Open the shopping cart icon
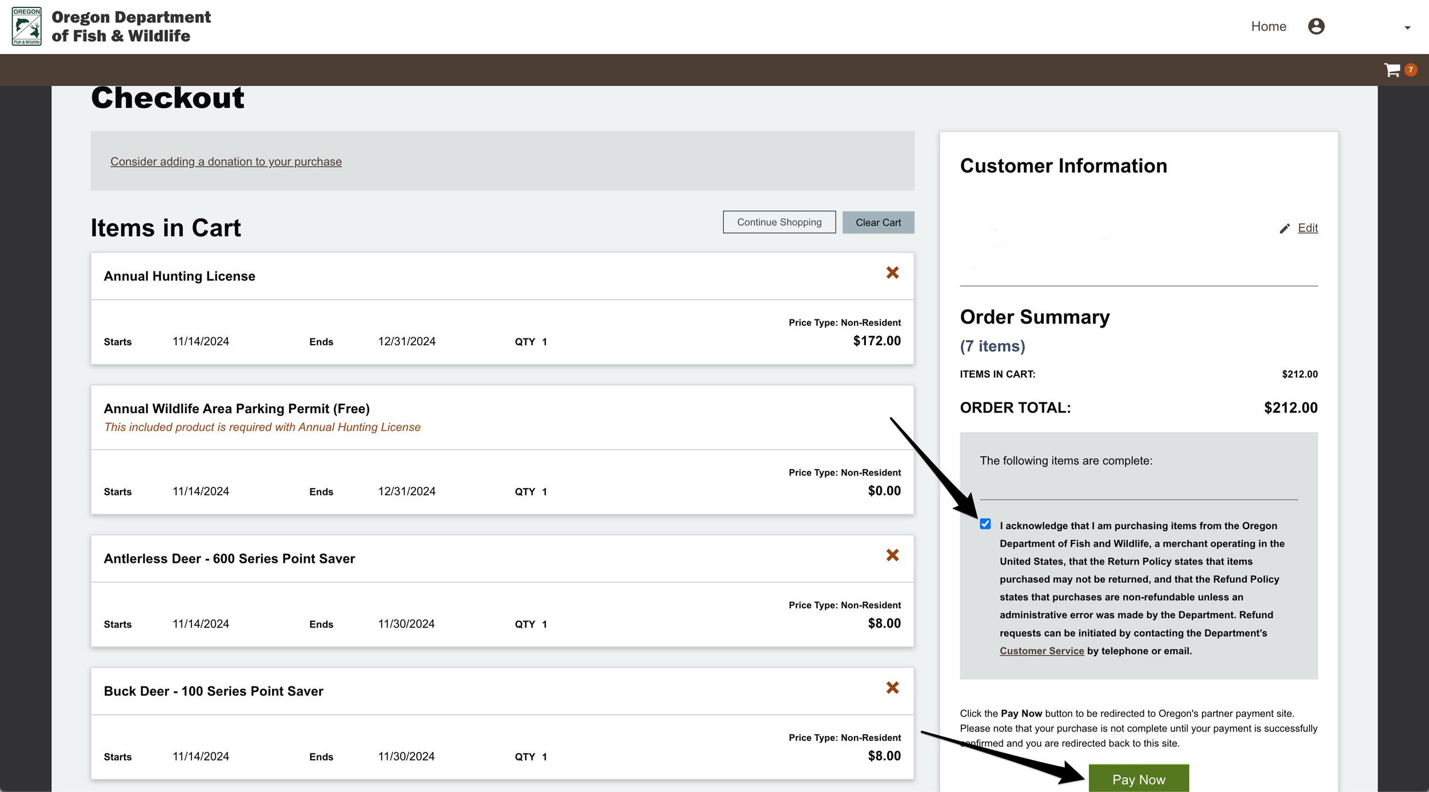 (x=1391, y=70)
